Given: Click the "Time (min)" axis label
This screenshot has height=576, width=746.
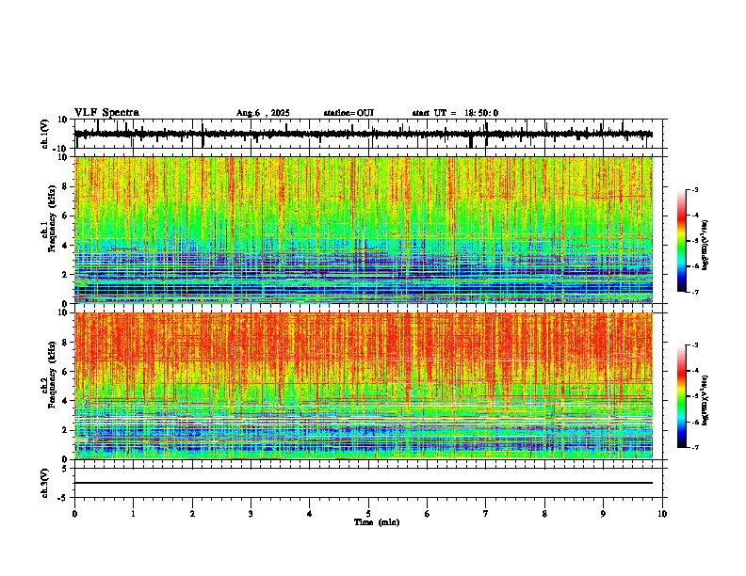Looking at the screenshot, I should tap(377, 522).
